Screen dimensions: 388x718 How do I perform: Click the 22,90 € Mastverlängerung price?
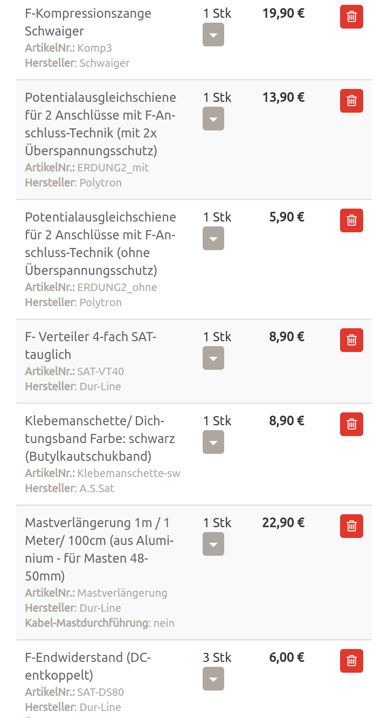[283, 522]
